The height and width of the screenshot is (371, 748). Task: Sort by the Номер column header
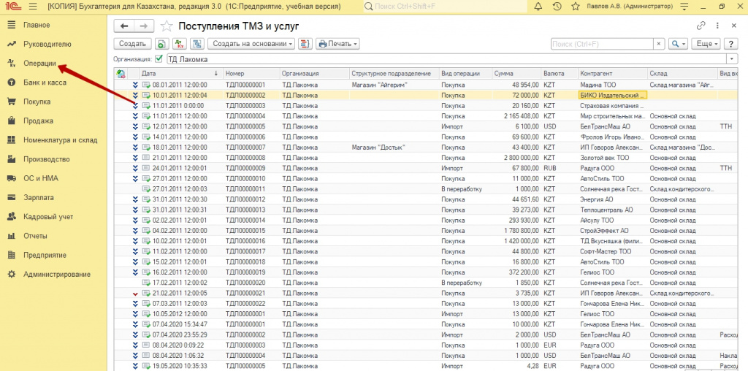coord(251,74)
